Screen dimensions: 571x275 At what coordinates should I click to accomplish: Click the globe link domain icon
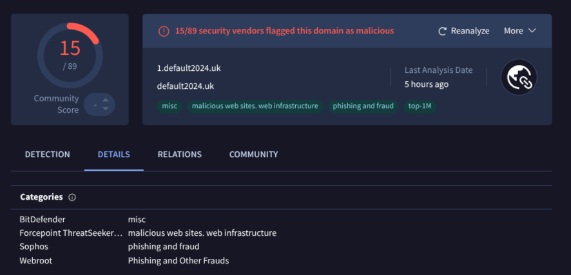tap(519, 77)
